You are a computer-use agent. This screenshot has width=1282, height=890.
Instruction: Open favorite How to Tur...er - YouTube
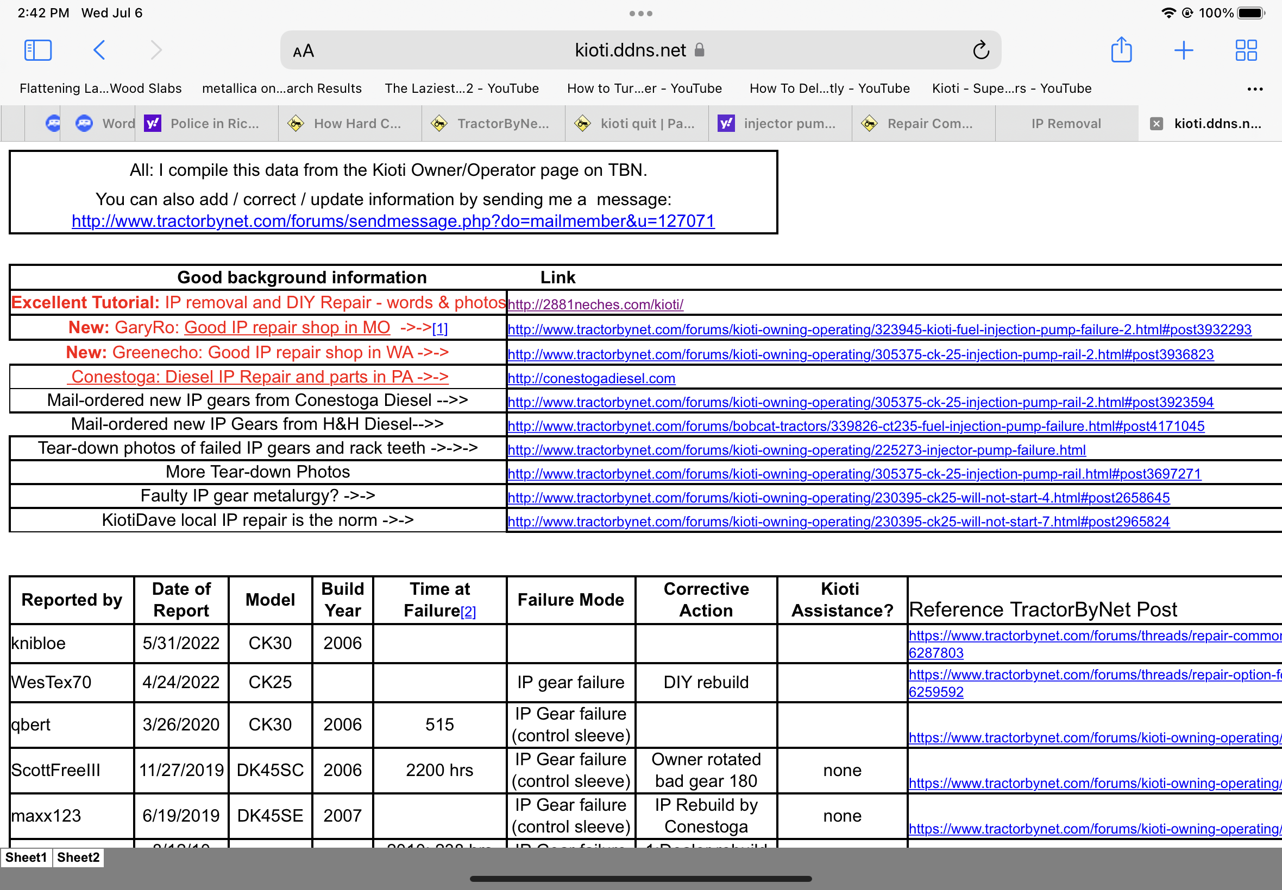pos(644,88)
